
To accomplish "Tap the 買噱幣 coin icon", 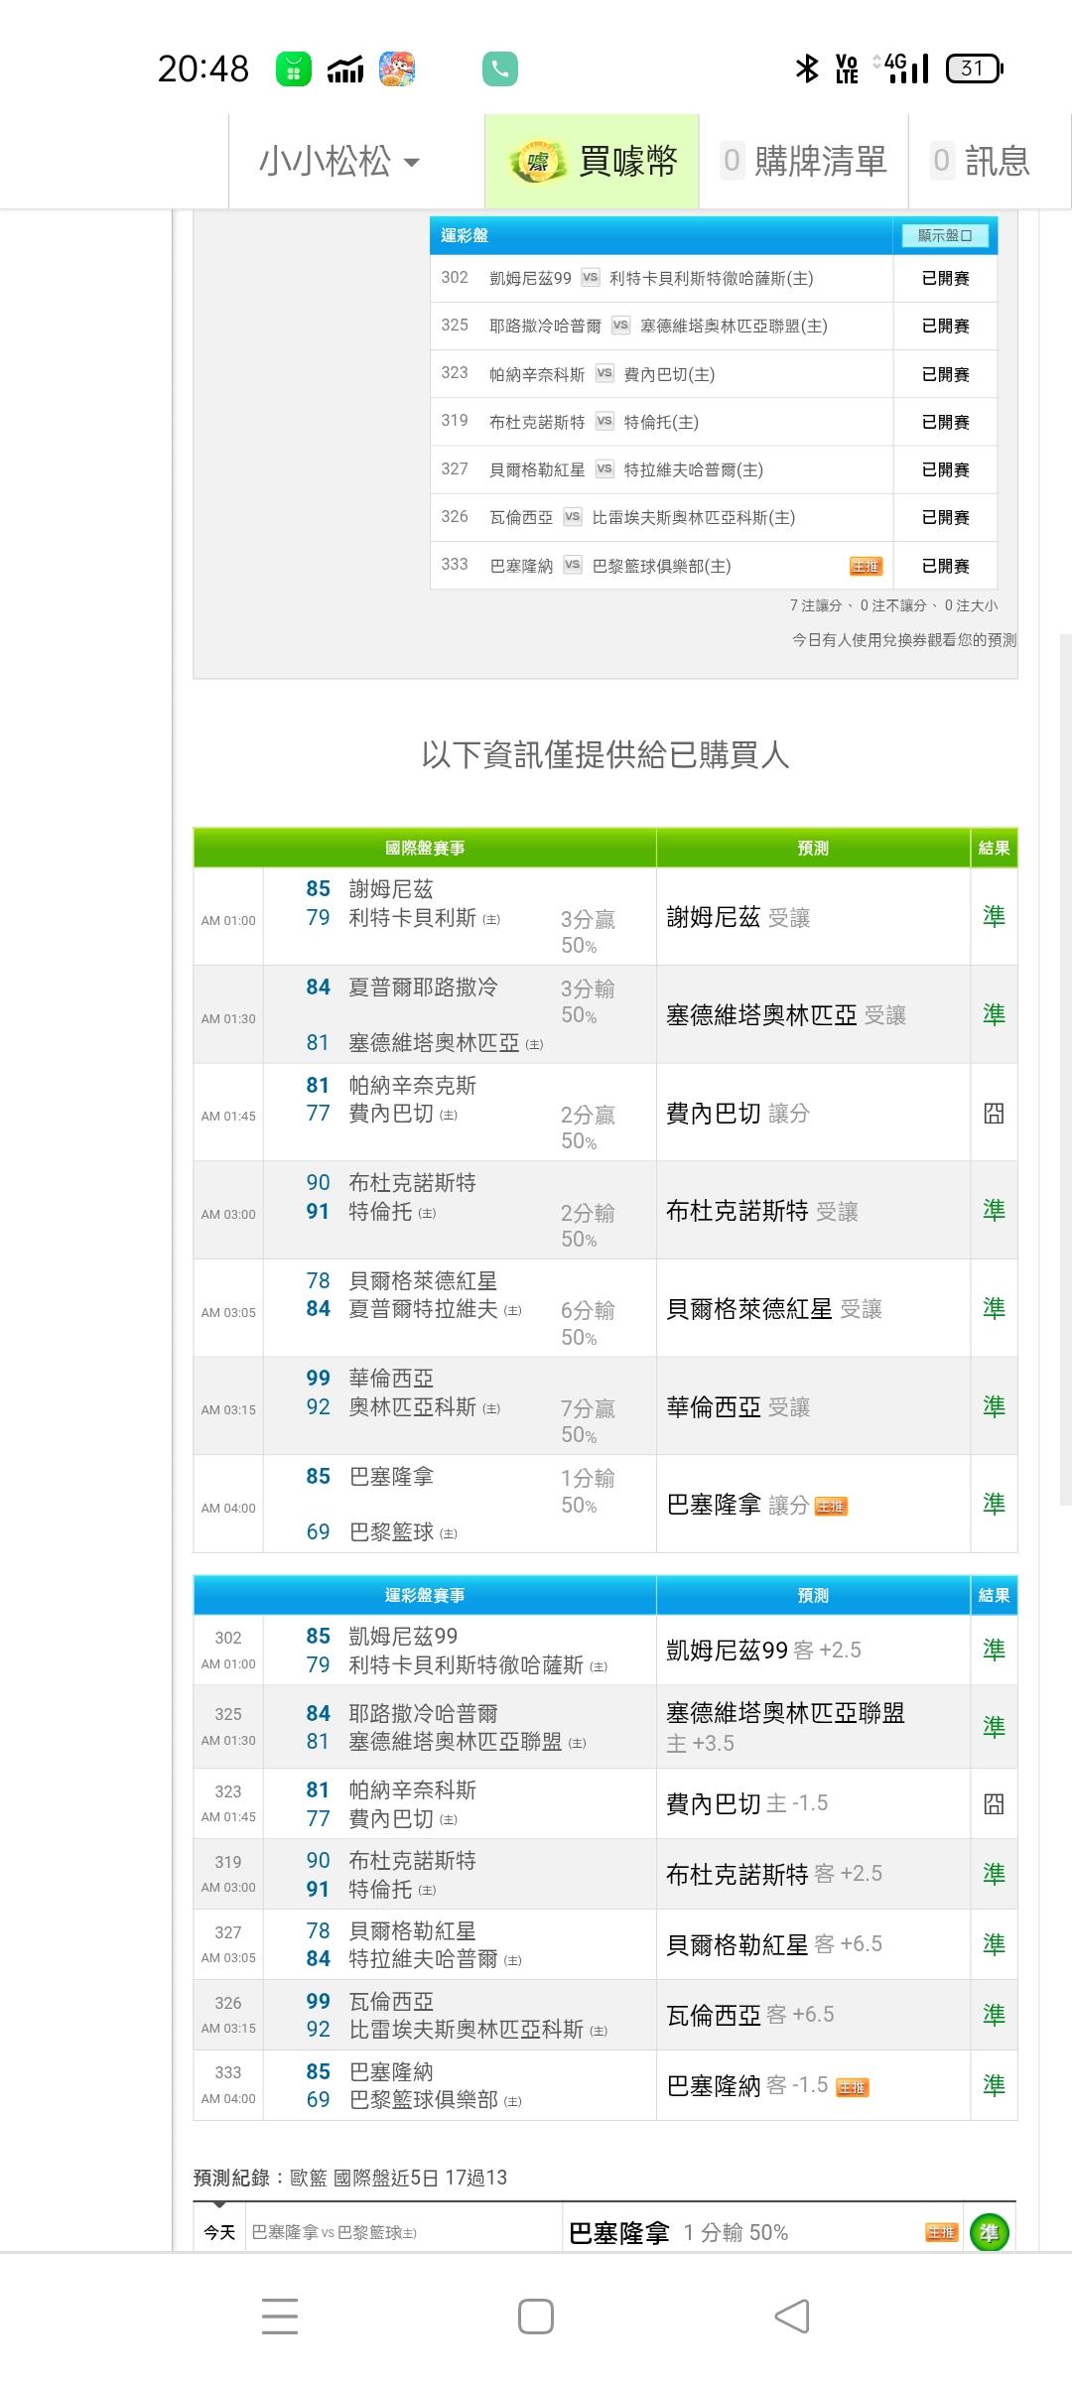I will click(537, 162).
